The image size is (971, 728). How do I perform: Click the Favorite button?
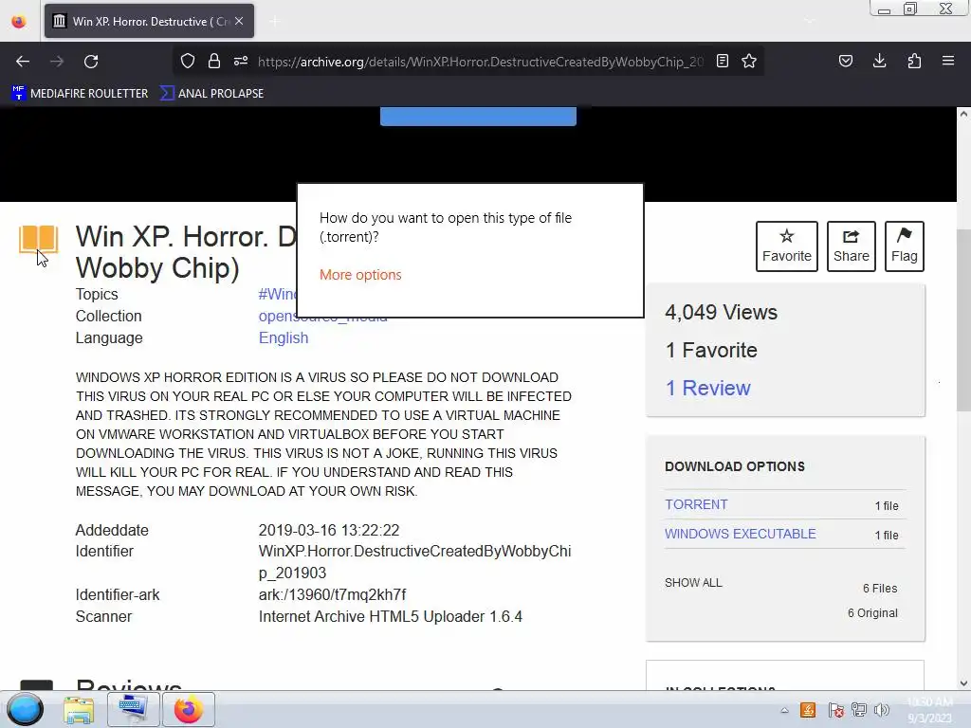(x=786, y=246)
